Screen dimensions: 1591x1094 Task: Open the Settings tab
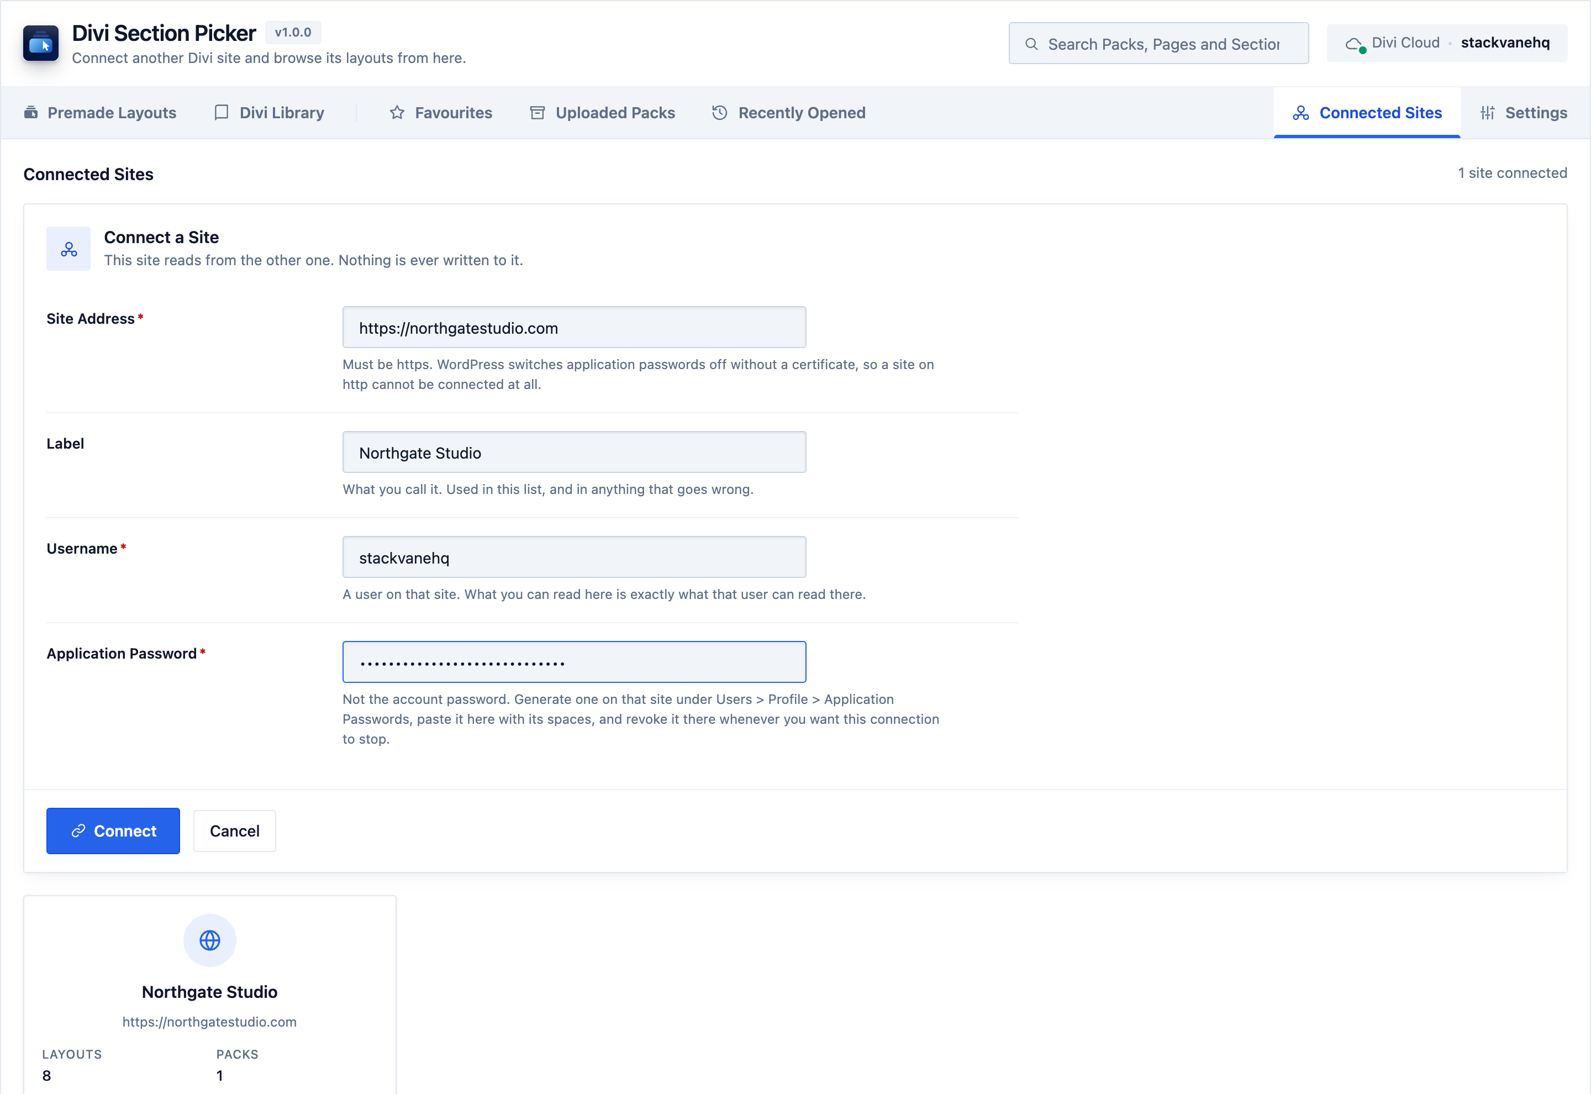[1523, 112]
